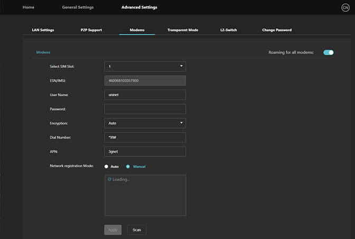Open Advanced Settings menu
Screen dimensions: 355x239
click(139, 7)
